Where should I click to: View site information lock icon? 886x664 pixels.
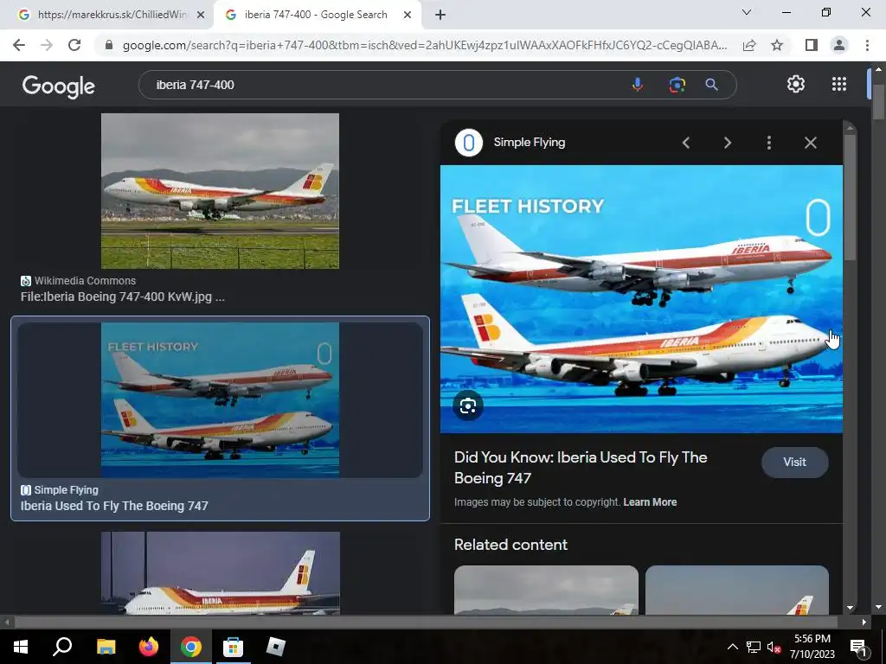tap(109, 45)
